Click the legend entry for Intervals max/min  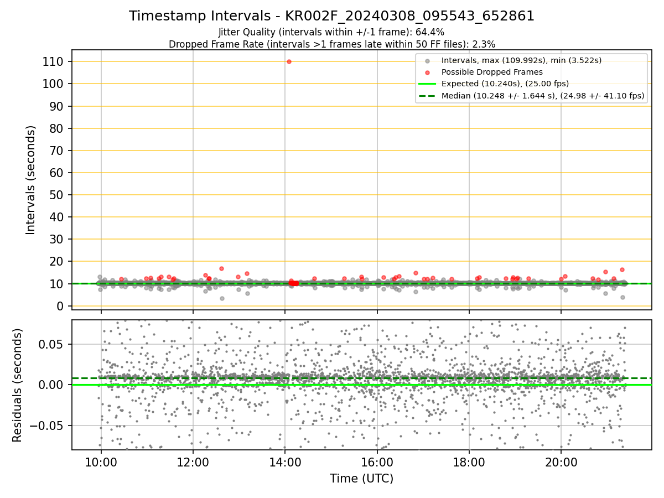[x=513, y=60]
